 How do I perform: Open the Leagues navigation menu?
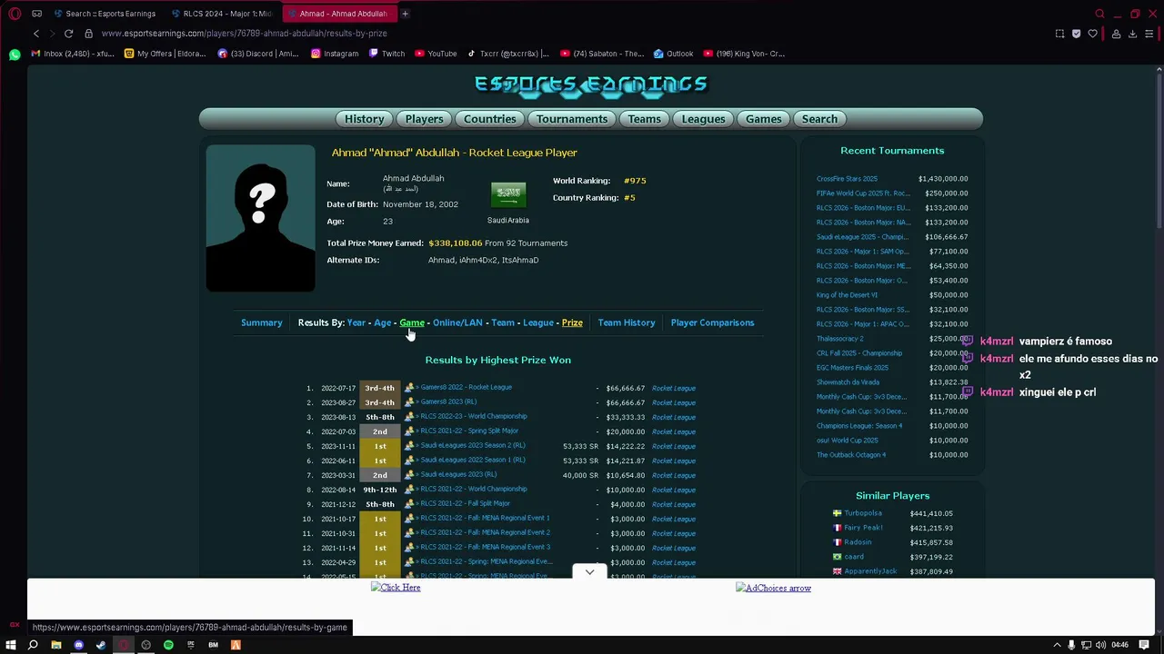point(703,119)
